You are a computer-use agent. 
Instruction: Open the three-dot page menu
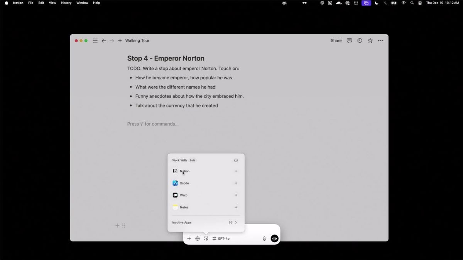pyautogui.click(x=381, y=40)
